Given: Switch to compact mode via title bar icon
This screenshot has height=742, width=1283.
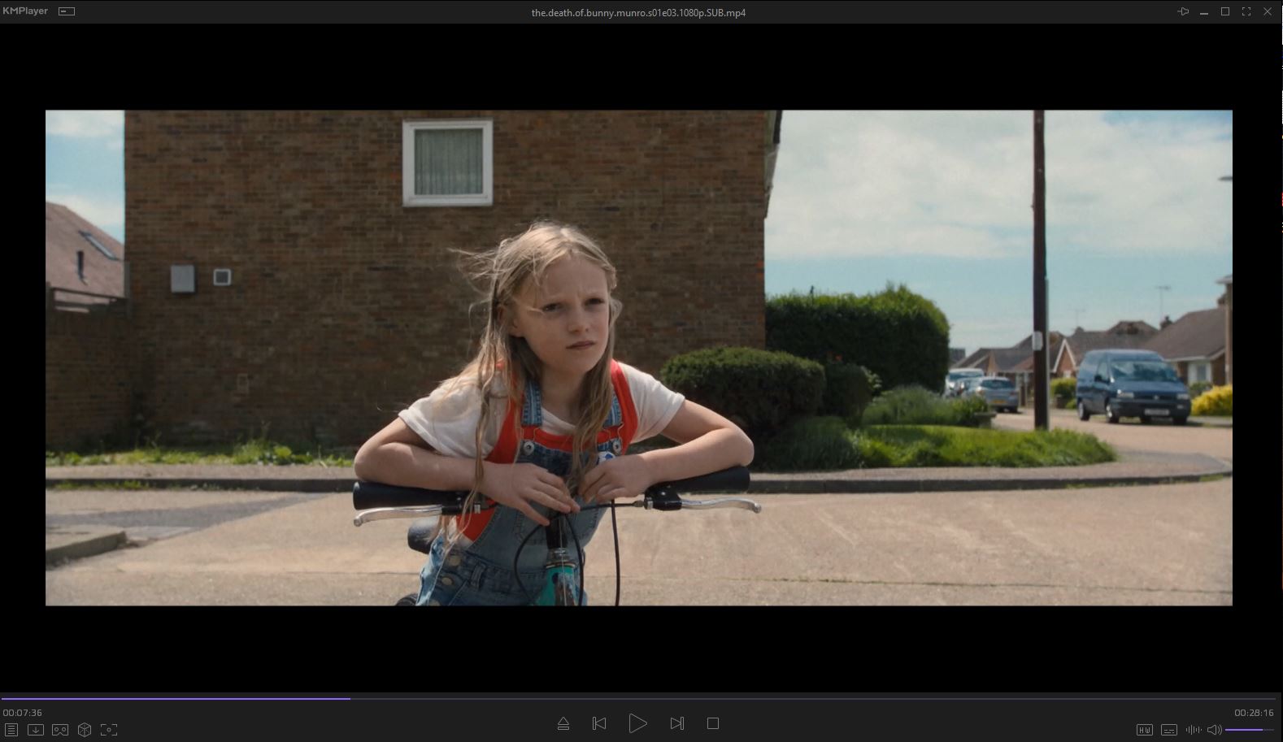Looking at the screenshot, I should [x=67, y=11].
